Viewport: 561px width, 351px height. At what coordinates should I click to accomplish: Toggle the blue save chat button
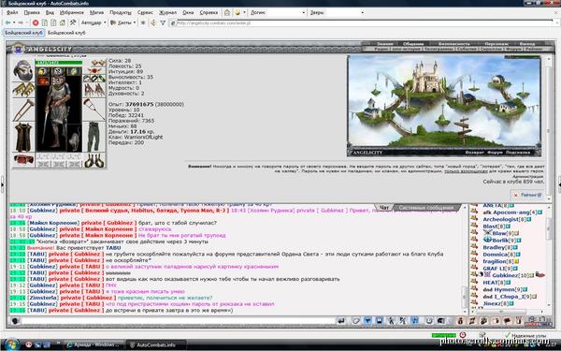[379, 321]
